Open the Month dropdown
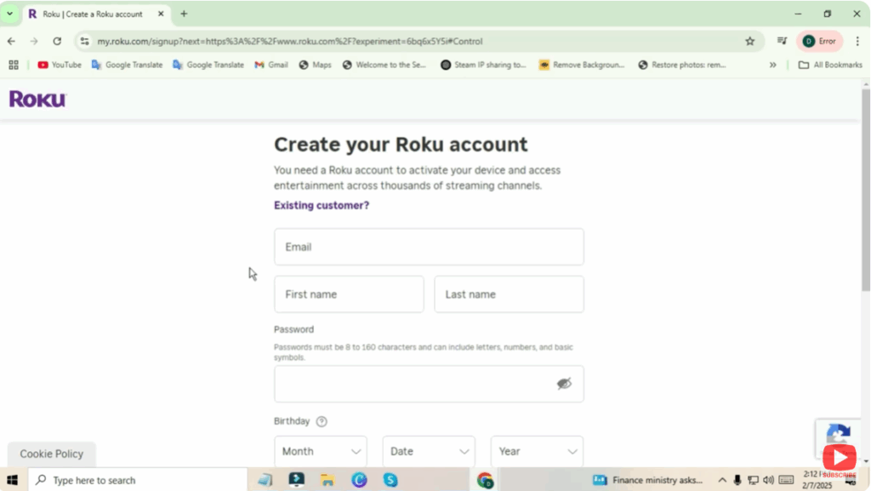871x491 pixels. (x=320, y=451)
